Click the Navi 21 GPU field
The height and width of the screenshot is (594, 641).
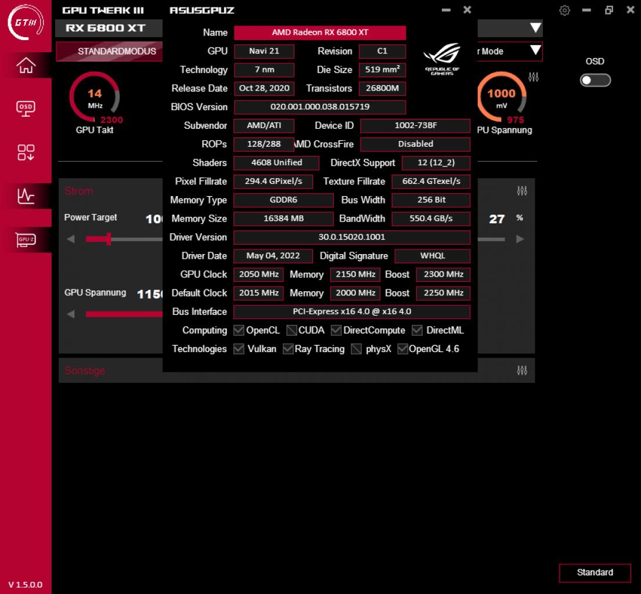[x=264, y=51]
